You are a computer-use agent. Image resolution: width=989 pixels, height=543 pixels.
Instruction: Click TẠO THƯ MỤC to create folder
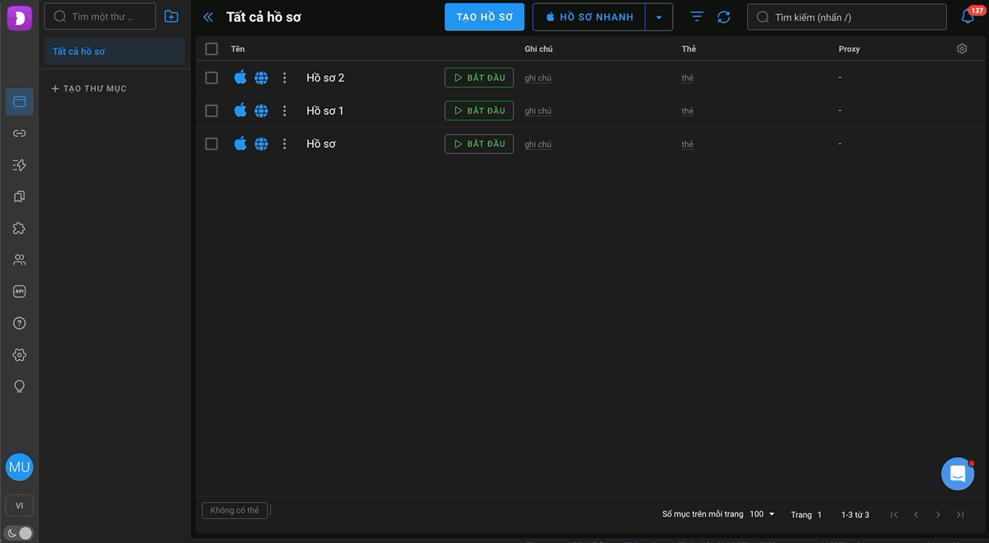[x=89, y=88]
